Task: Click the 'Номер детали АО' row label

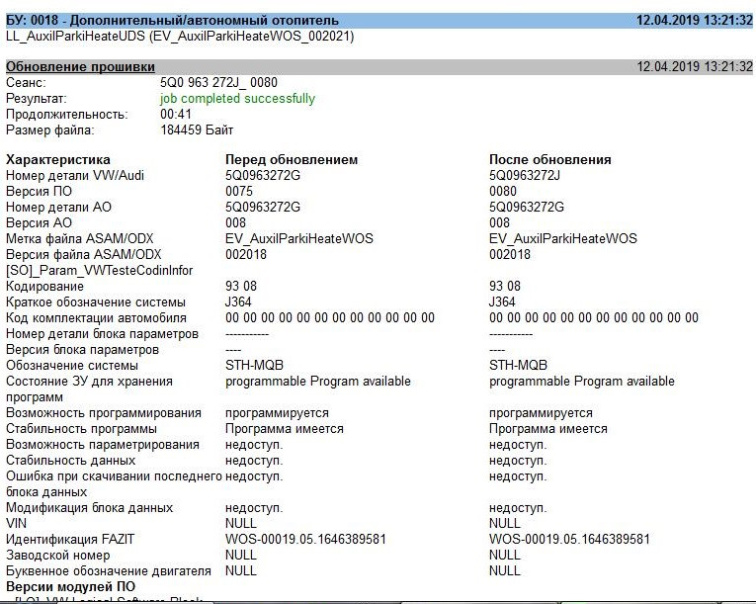Action: 58,208
